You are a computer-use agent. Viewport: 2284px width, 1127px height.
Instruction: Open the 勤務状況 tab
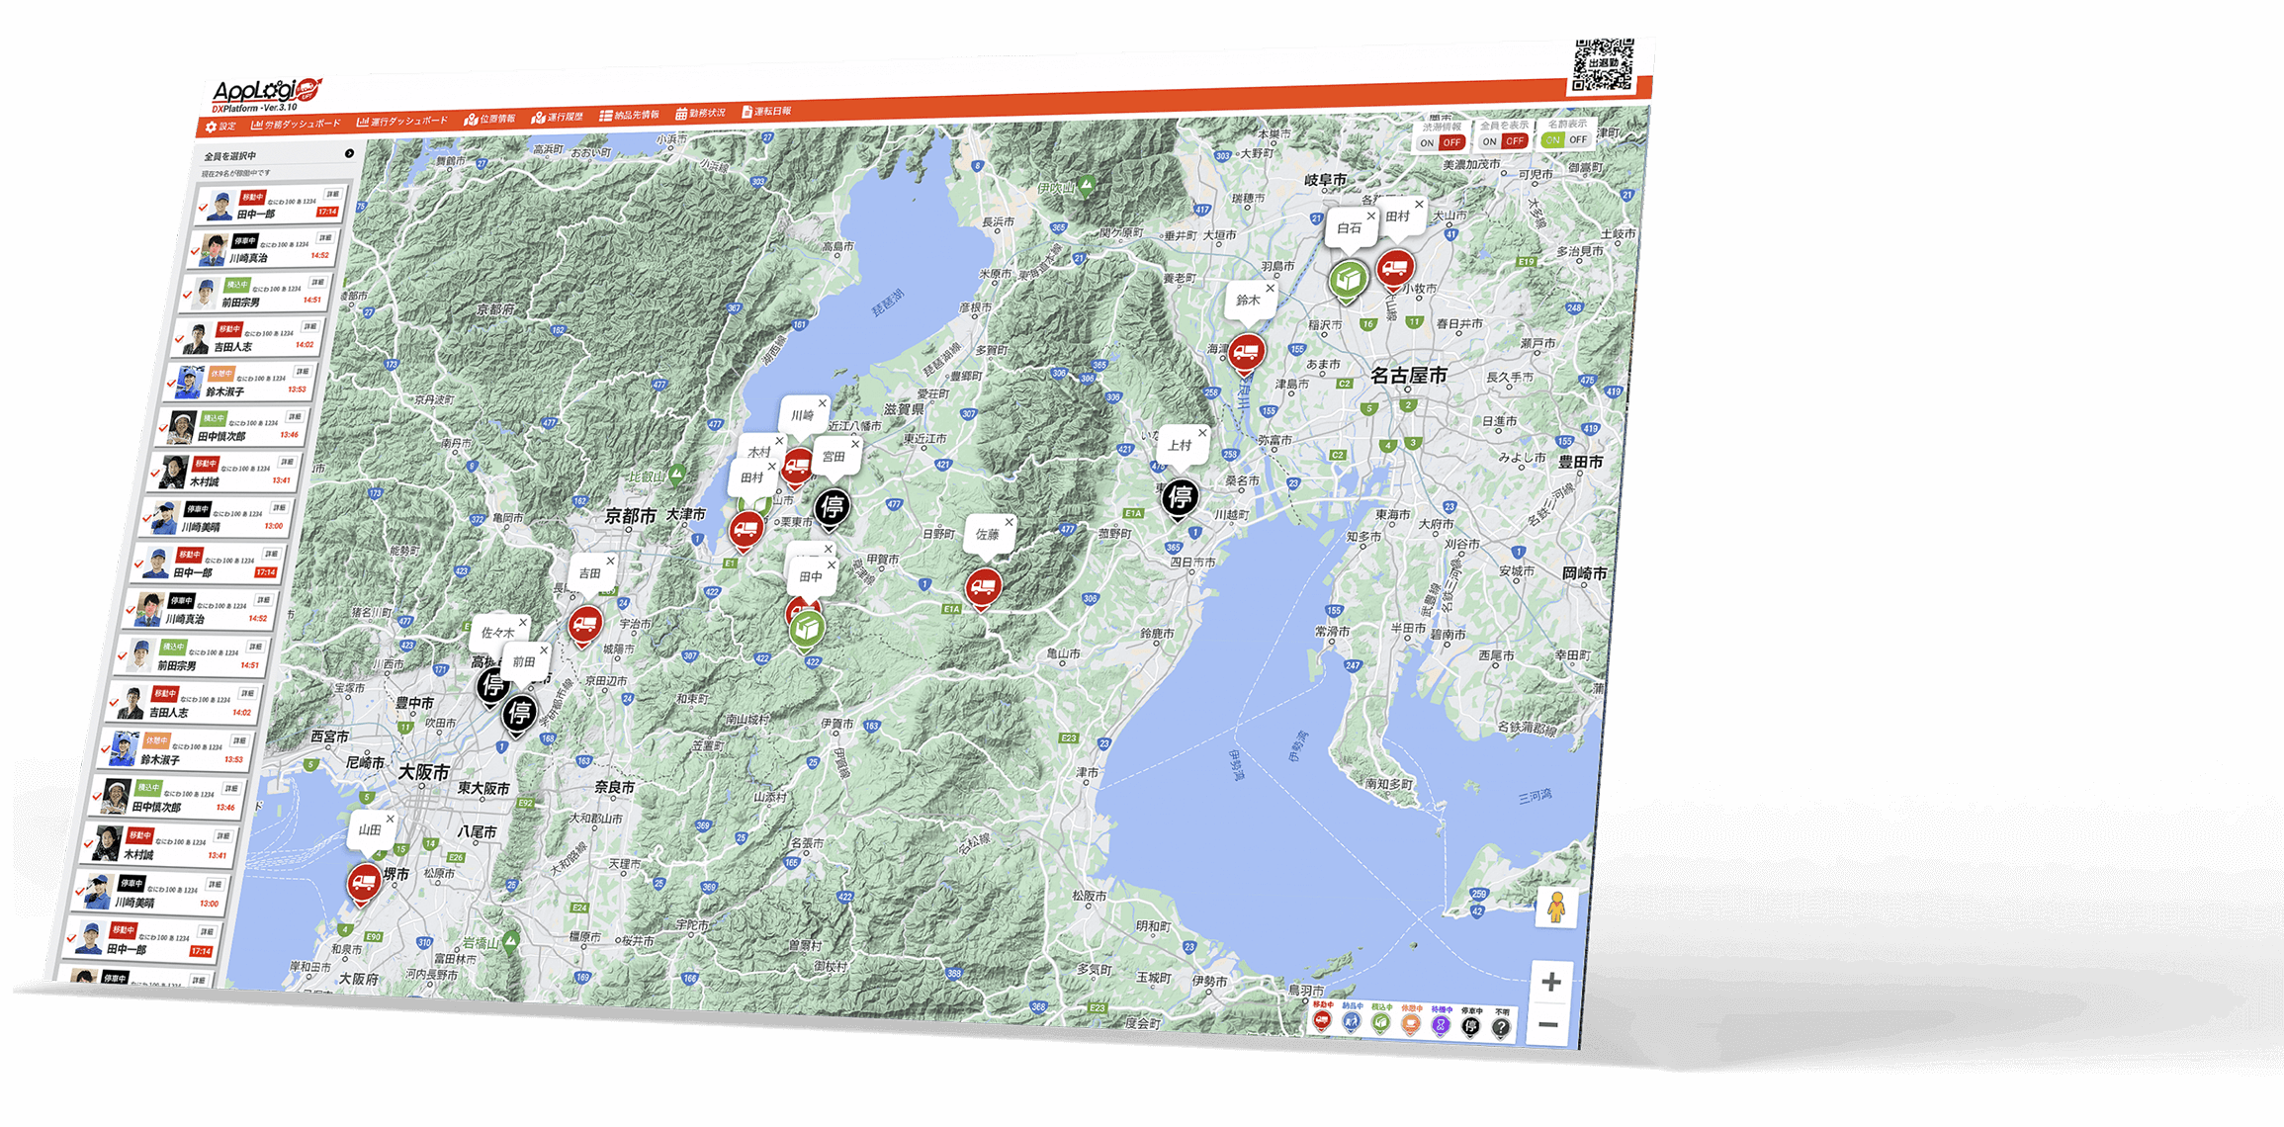click(x=701, y=113)
